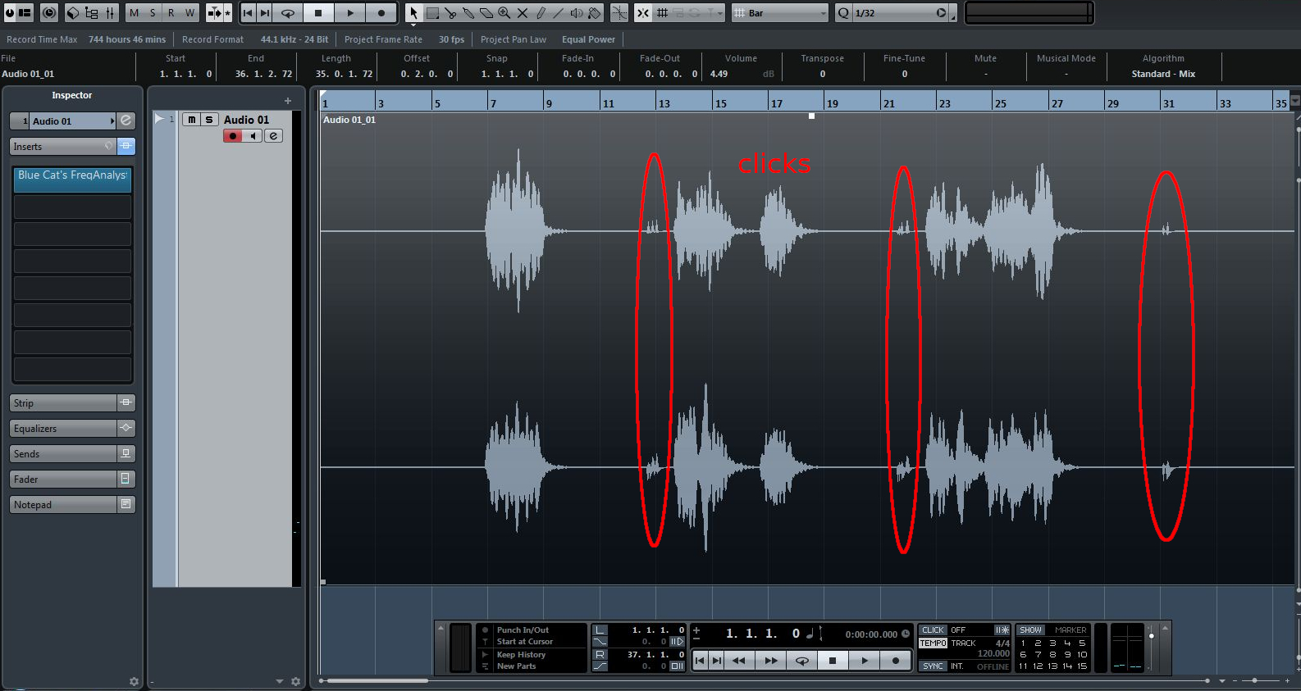
Task: Select the Blue Cat's FreqAnalyst insert slot
Action: point(72,180)
